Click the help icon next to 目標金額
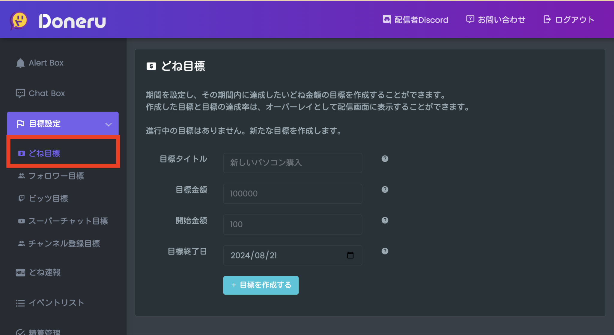 coord(385,190)
